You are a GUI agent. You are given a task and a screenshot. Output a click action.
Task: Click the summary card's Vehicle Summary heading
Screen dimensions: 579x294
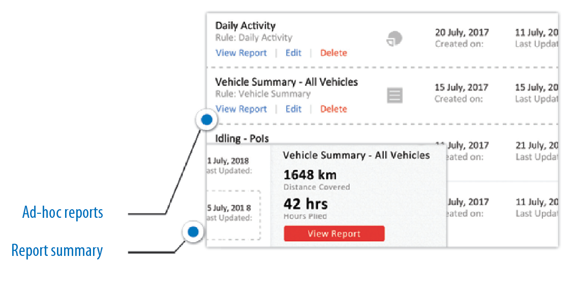pos(356,155)
